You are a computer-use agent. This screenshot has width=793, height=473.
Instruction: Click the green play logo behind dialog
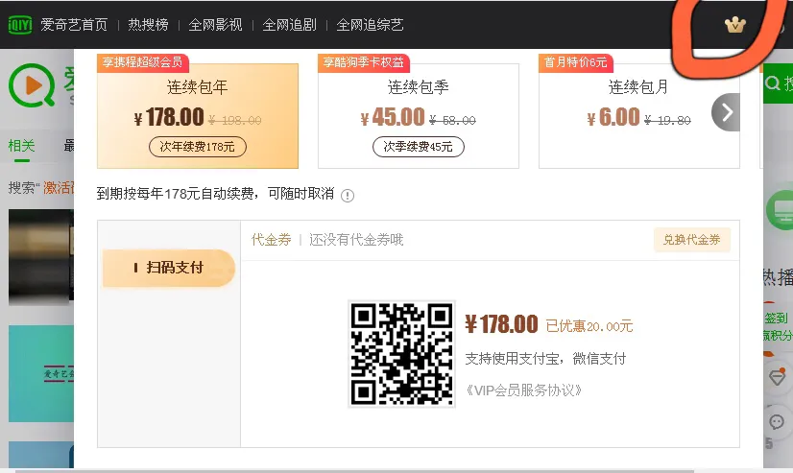(x=32, y=84)
